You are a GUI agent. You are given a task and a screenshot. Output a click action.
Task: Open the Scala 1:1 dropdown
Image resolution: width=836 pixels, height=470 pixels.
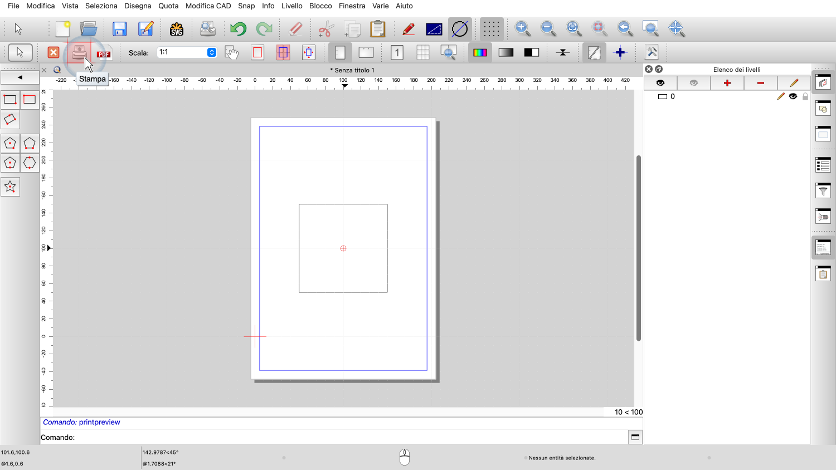pos(212,52)
